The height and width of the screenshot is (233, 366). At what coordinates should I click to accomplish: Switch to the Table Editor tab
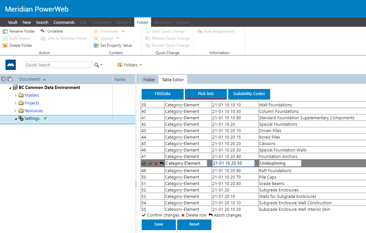pos(173,80)
